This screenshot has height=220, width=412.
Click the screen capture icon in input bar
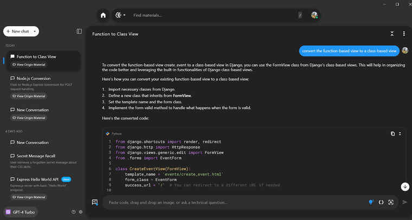click(391, 202)
